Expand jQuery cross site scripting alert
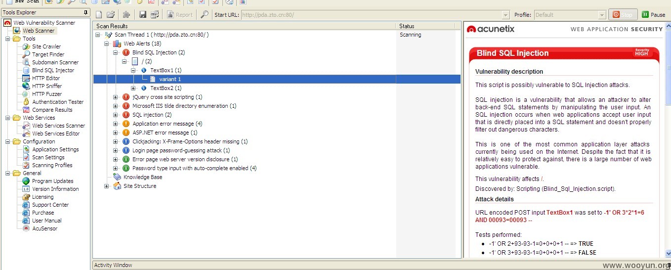The height and width of the screenshot is (270, 671). (116, 97)
